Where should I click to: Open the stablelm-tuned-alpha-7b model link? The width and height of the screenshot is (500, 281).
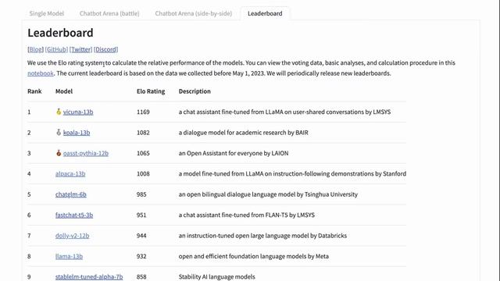pyautogui.click(x=89, y=277)
